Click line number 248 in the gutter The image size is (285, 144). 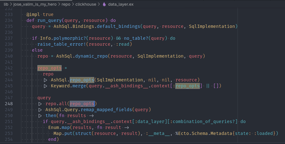coord(9,104)
